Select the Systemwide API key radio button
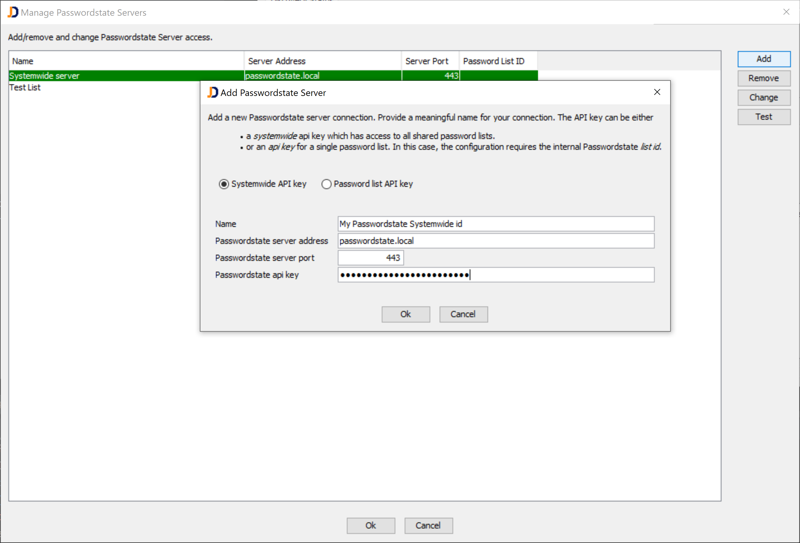The height and width of the screenshot is (543, 800). tap(224, 184)
